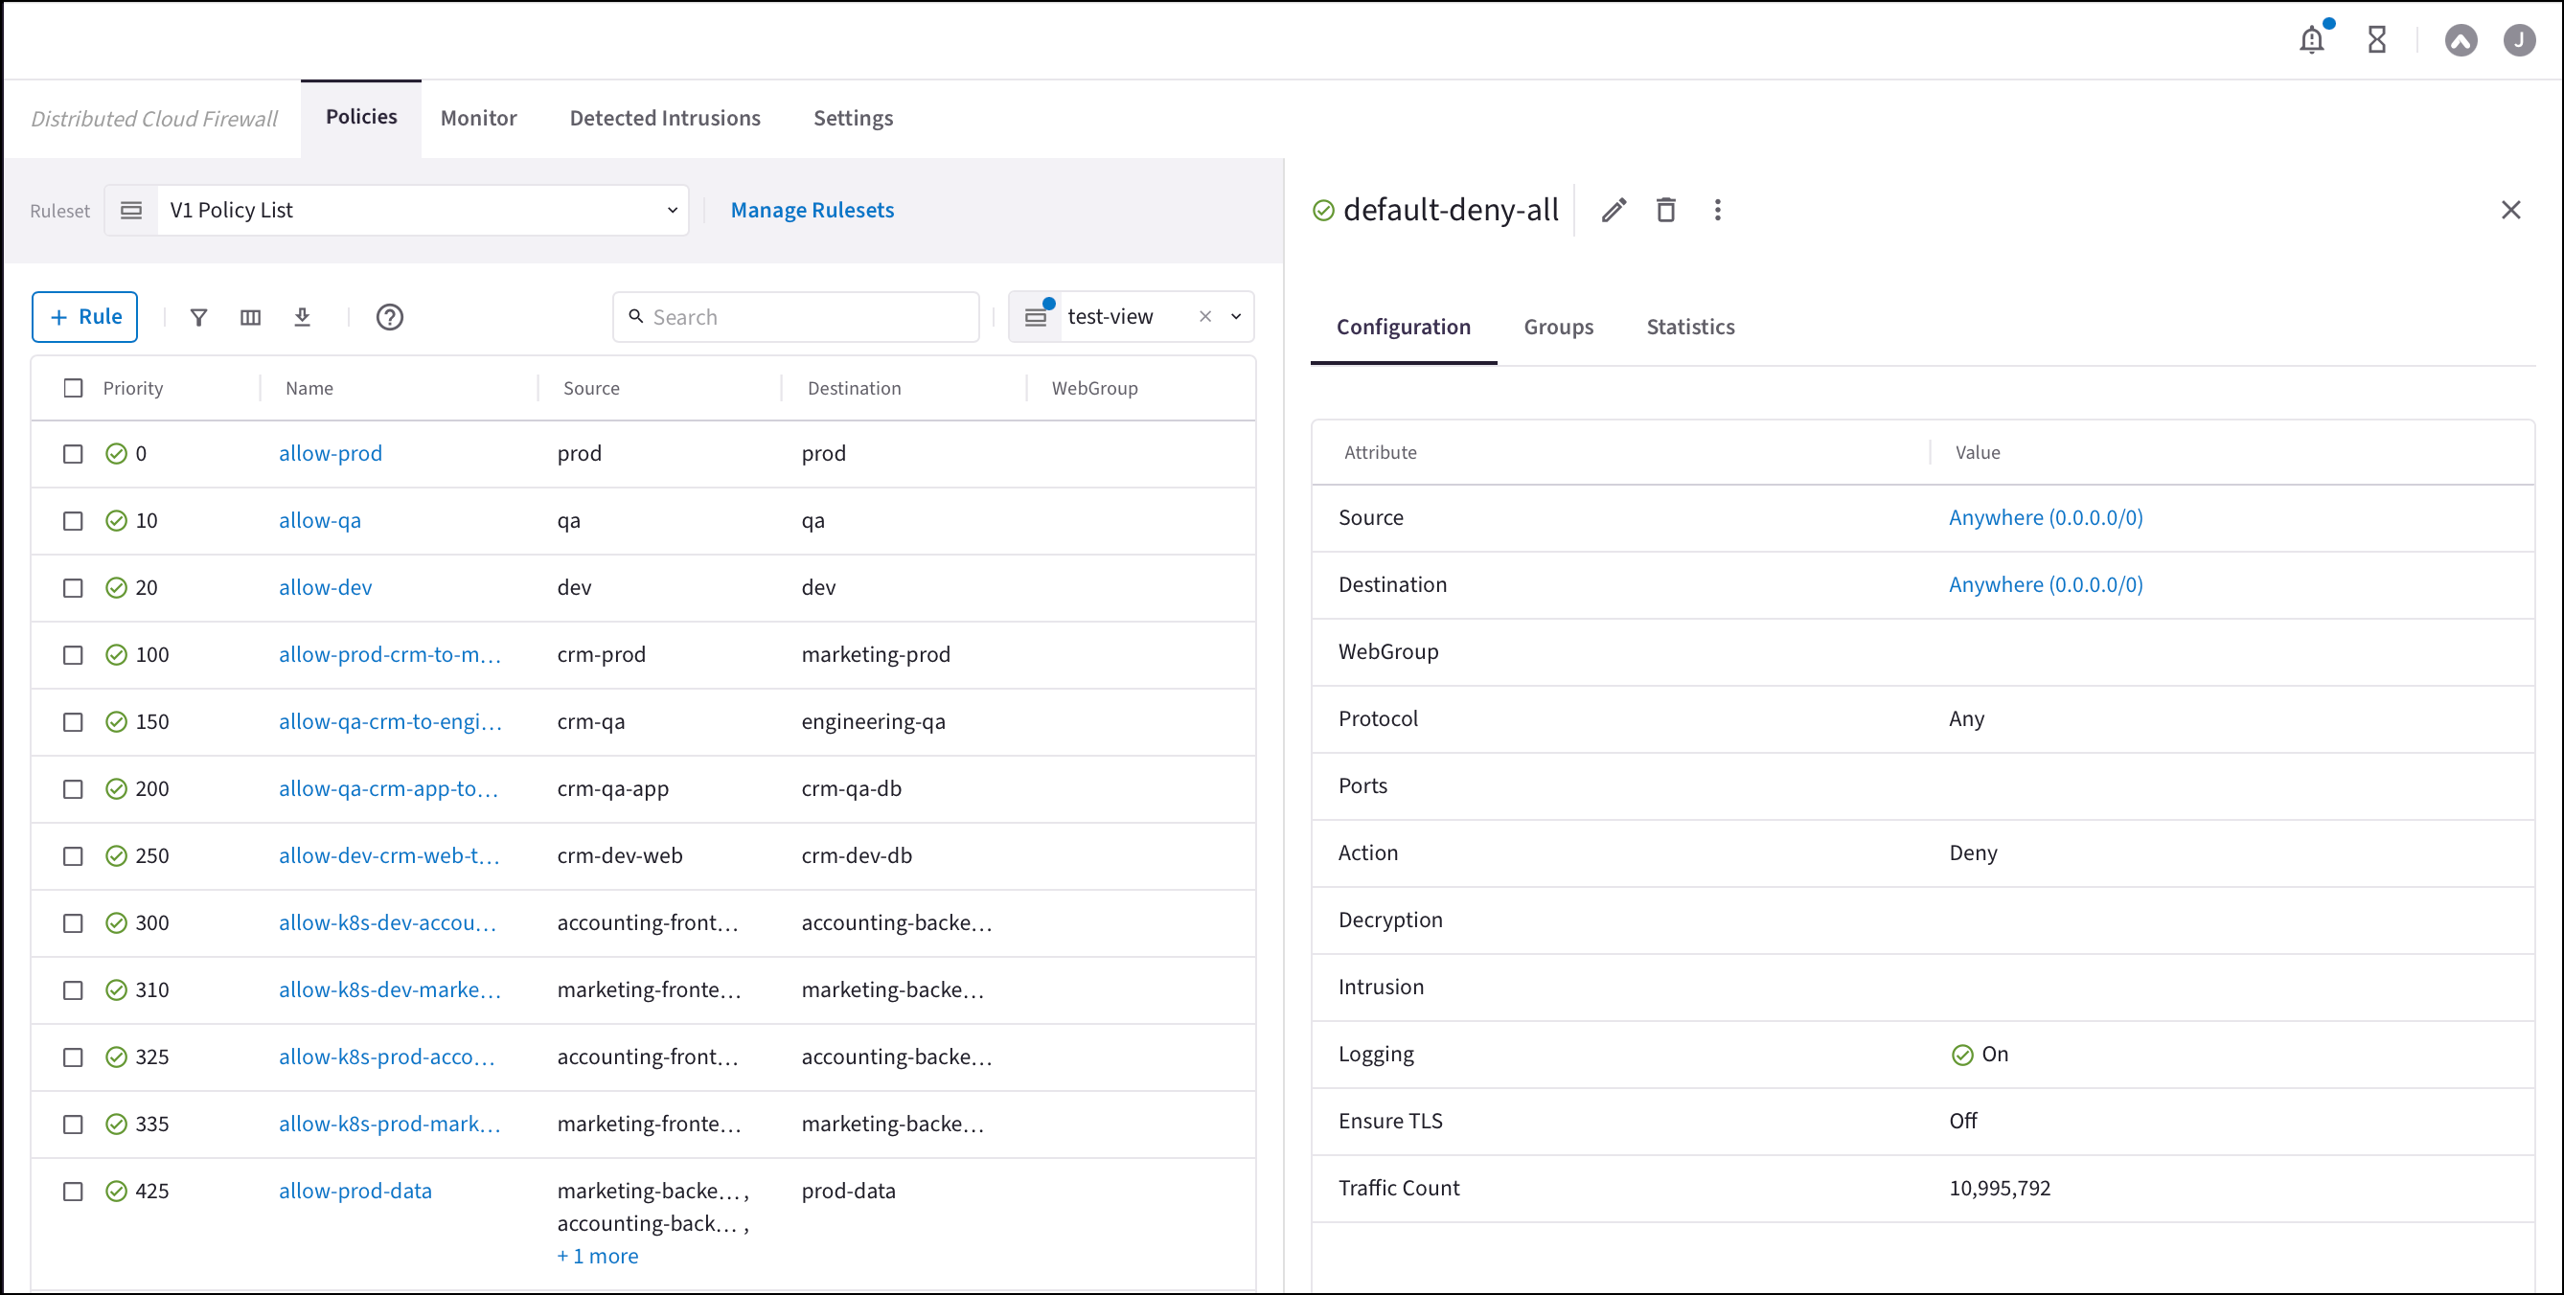The width and height of the screenshot is (2564, 1295).
Task: Open the test-view saved view dropdown
Action: (1236, 316)
